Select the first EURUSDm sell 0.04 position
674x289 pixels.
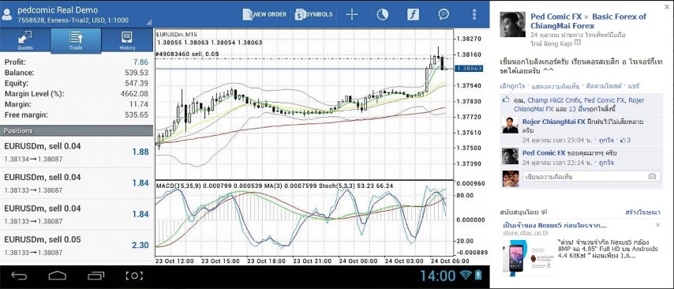[77, 152]
